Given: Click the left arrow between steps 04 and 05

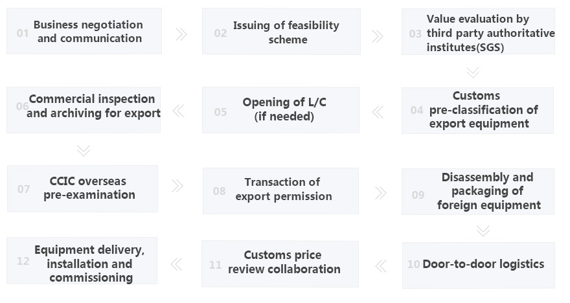Looking at the screenshot, I should 378,112.
